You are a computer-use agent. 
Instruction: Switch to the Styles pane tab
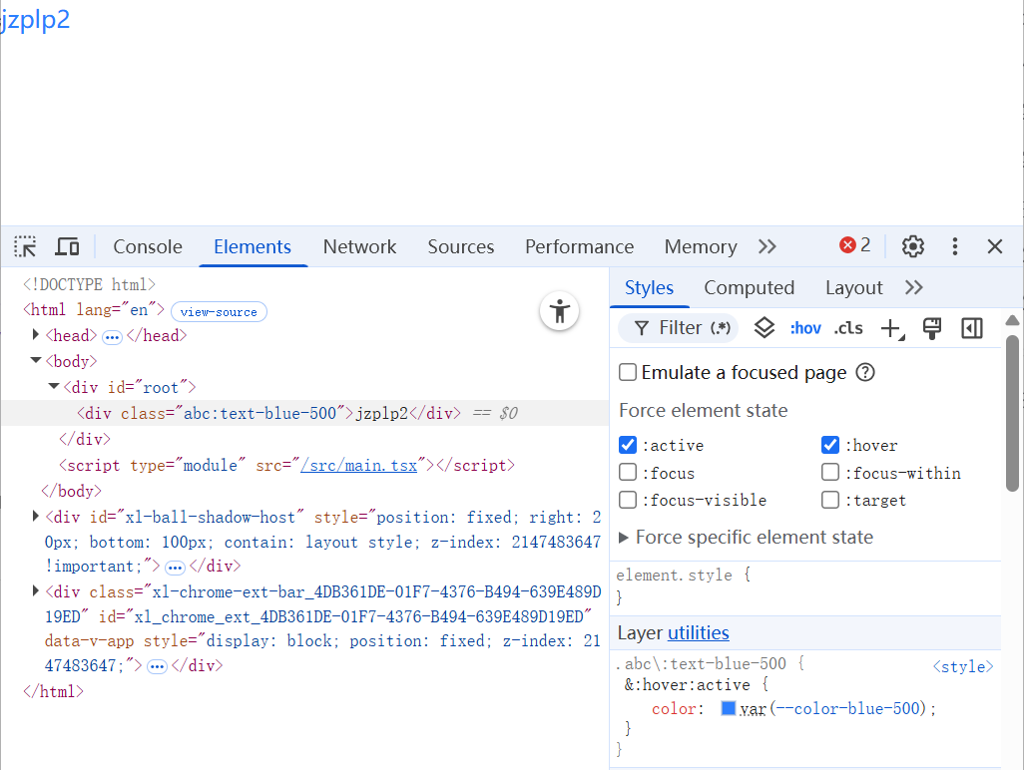point(649,288)
